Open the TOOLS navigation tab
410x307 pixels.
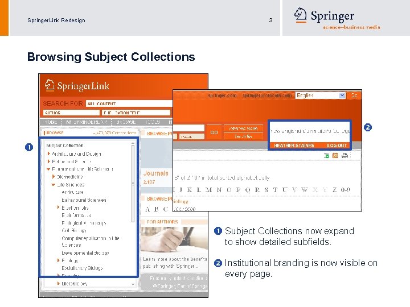coord(152,122)
